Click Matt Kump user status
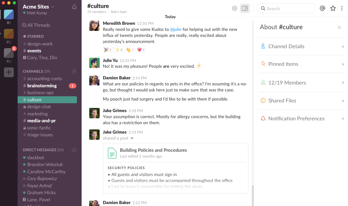This screenshot has height=206, width=348. pyautogui.click(x=35, y=13)
